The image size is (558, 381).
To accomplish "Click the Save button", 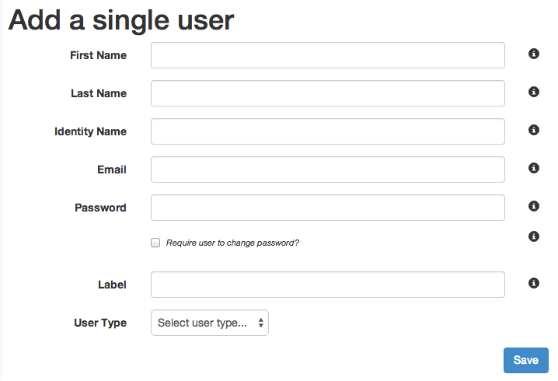I will tap(526, 360).
